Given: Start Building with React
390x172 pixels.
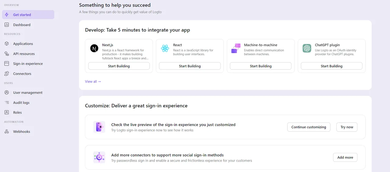Looking at the screenshot, I should pos(190,66).
